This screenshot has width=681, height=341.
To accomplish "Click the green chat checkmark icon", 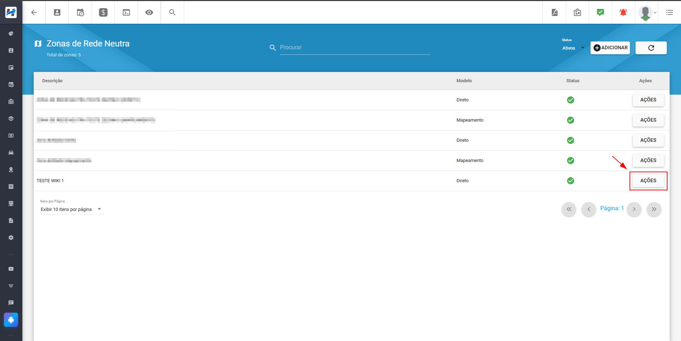I will [600, 12].
